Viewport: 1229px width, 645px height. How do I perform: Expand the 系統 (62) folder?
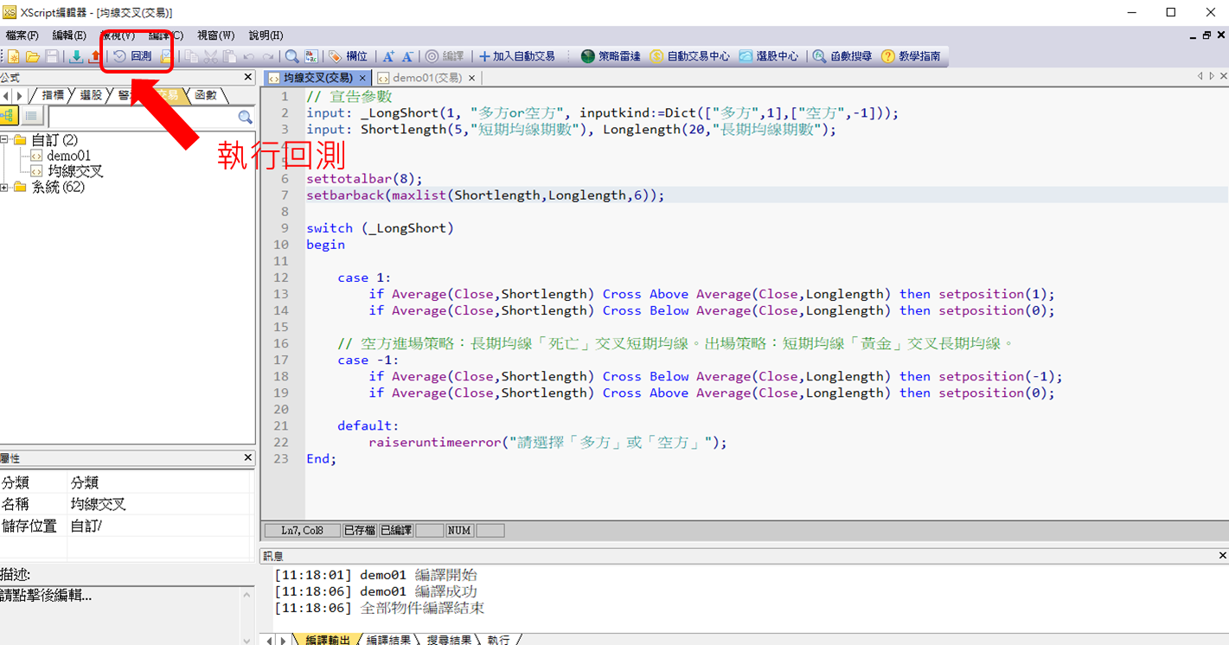click(x=5, y=187)
